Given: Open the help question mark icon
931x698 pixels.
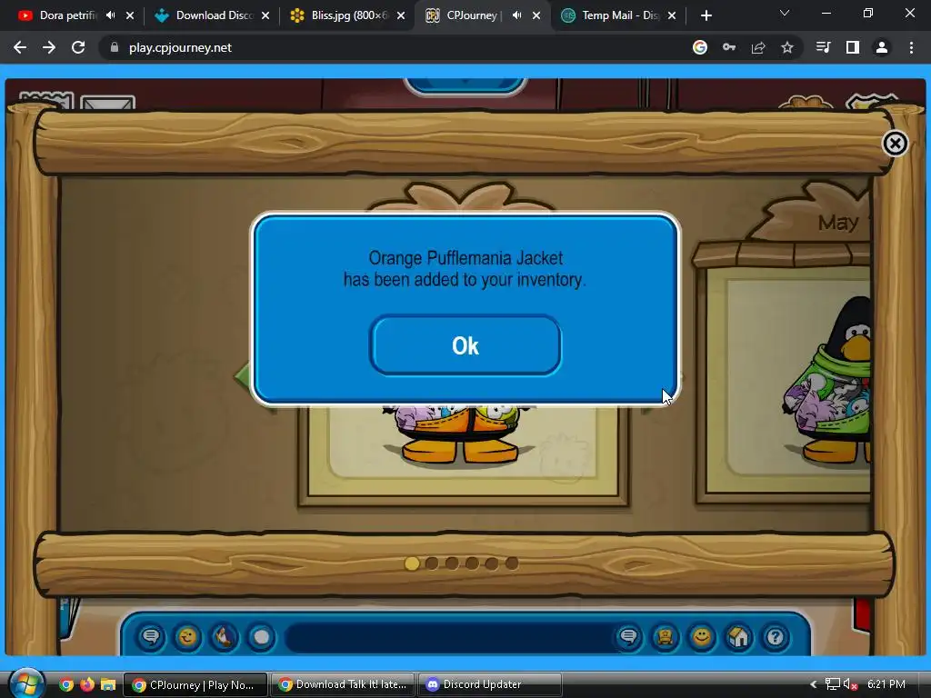Looking at the screenshot, I should (x=776, y=637).
